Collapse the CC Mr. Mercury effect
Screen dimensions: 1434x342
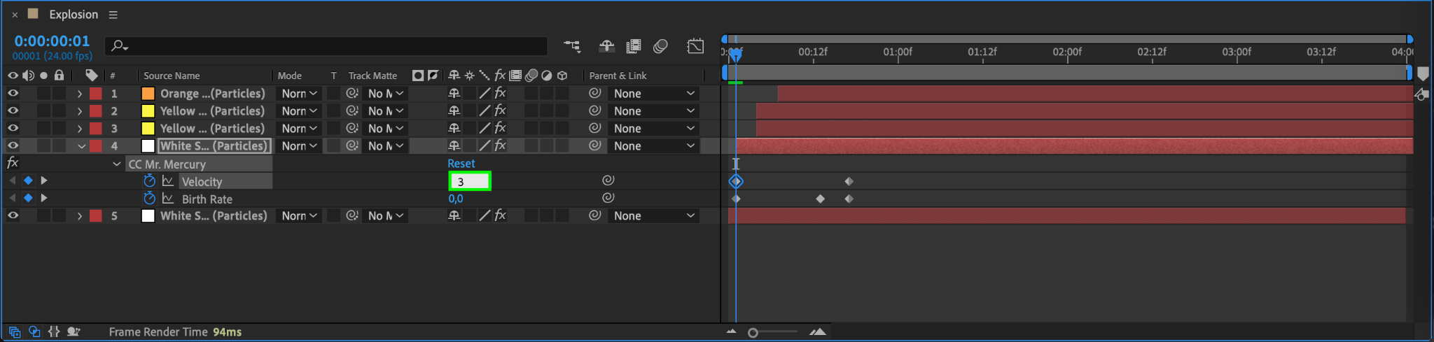[116, 164]
